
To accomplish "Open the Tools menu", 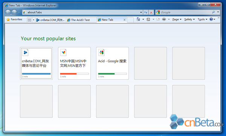I will tap(202, 19).
